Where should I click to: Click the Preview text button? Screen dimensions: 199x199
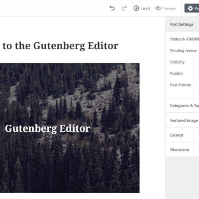(169, 8)
